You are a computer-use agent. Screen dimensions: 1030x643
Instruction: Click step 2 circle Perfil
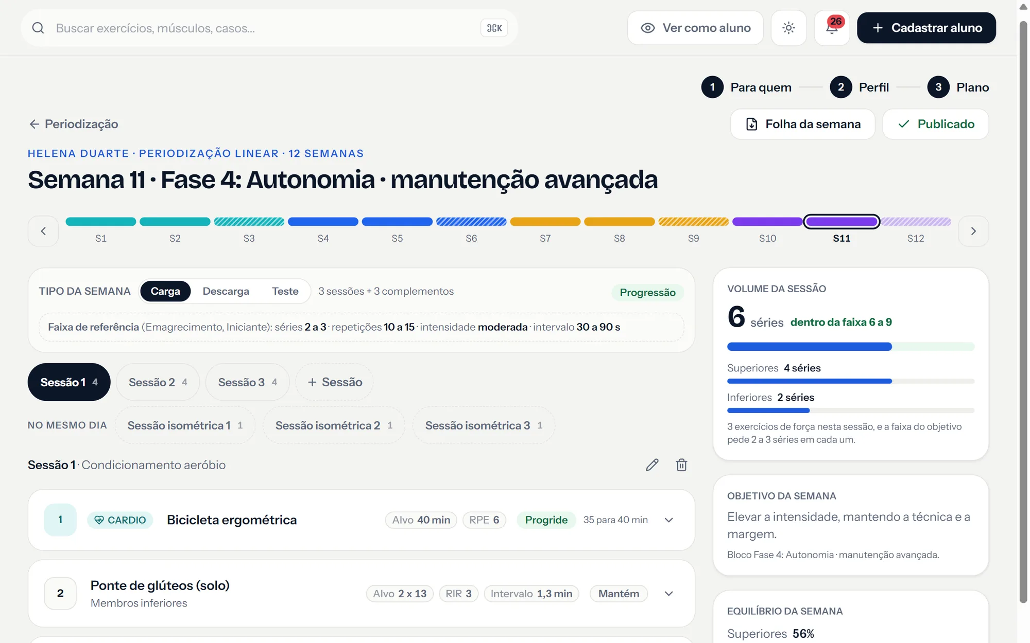(x=840, y=87)
